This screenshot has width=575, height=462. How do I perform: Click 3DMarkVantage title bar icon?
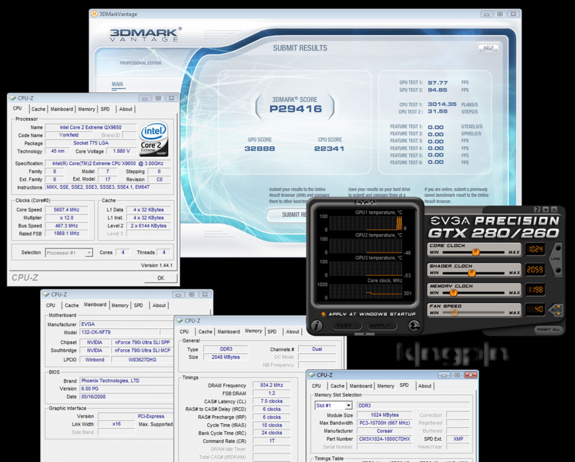pos(94,14)
